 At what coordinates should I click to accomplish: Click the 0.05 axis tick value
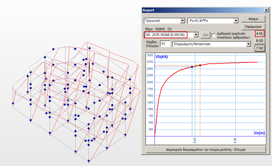point(235,140)
